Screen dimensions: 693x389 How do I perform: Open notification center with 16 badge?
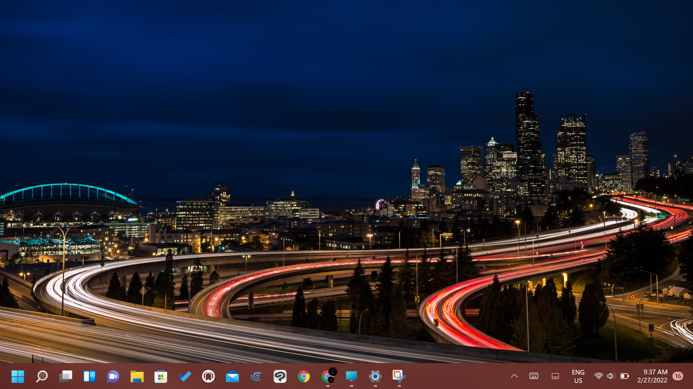(x=678, y=376)
